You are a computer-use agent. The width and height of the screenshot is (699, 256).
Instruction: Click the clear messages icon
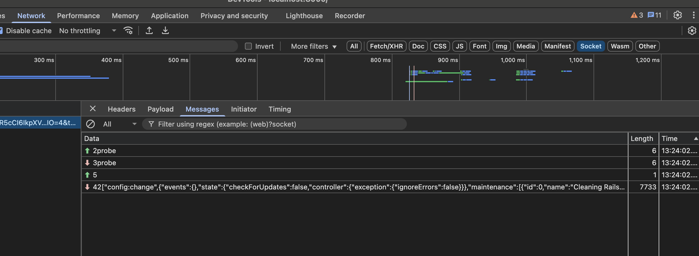[x=90, y=124]
